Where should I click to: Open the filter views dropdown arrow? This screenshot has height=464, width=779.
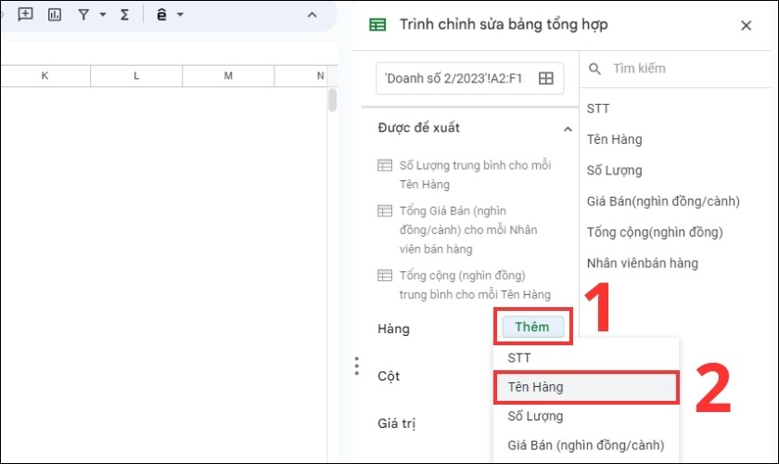pyautogui.click(x=103, y=15)
